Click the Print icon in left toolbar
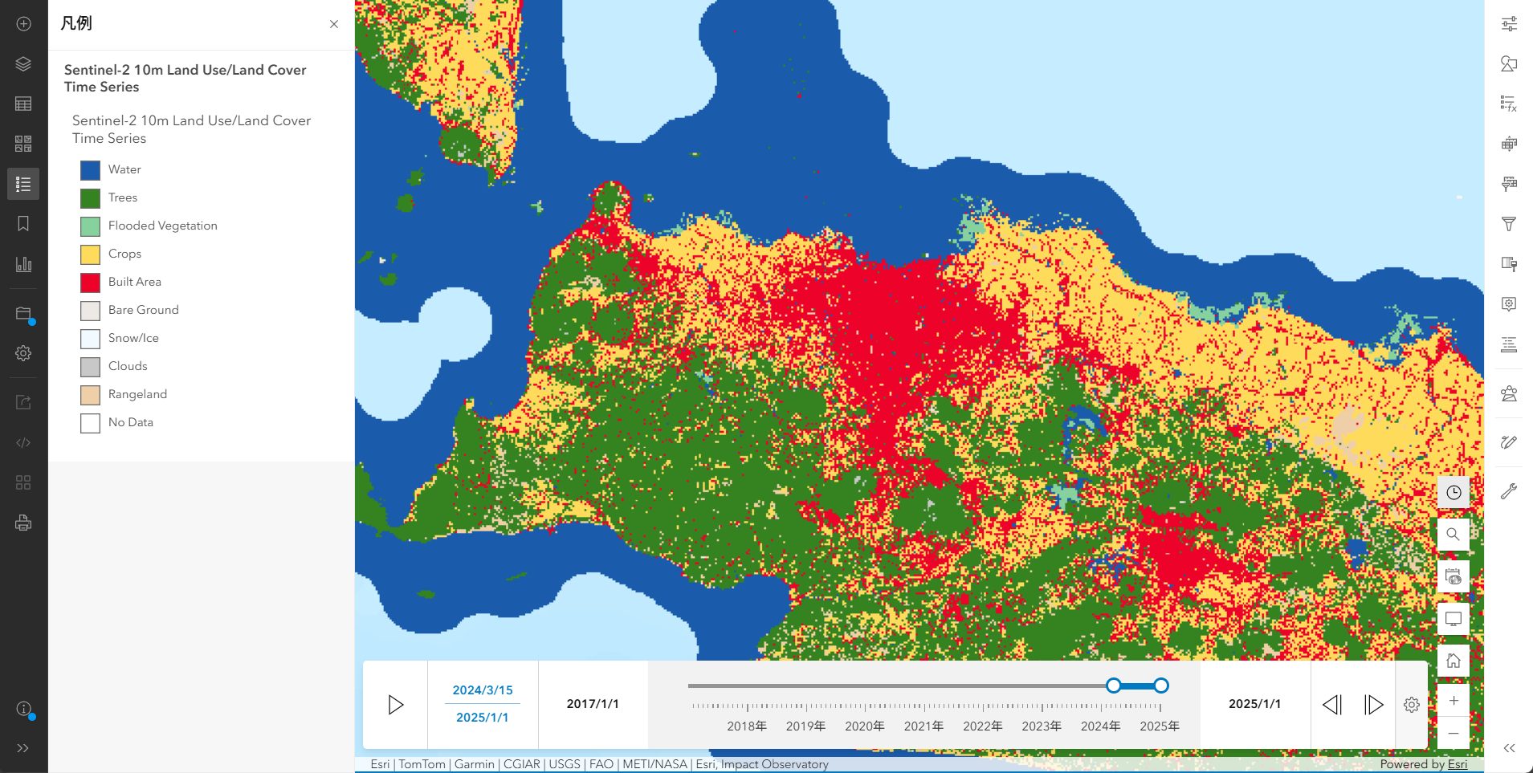Screen dimensions: 1533x773 [x=23, y=523]
